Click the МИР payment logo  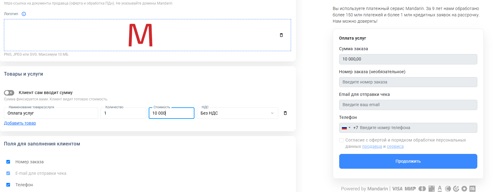tap(410, 189)
